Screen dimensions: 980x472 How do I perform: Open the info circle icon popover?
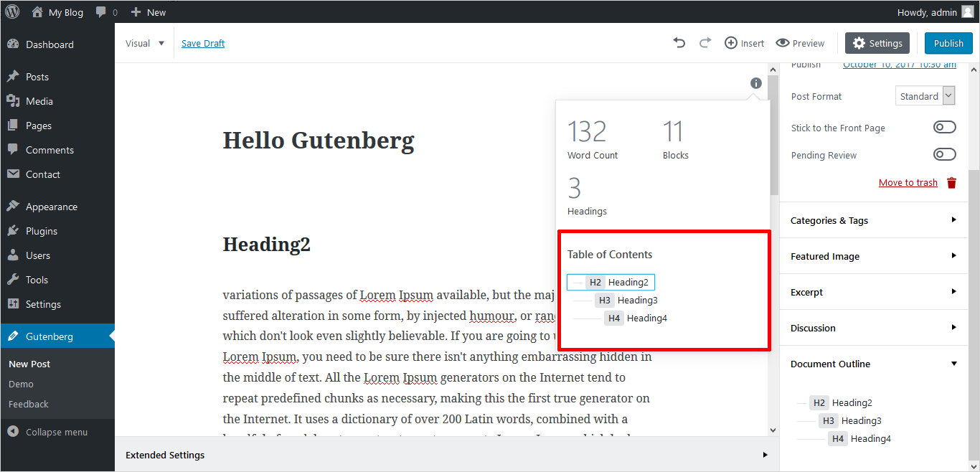click(x=755, y=83)
